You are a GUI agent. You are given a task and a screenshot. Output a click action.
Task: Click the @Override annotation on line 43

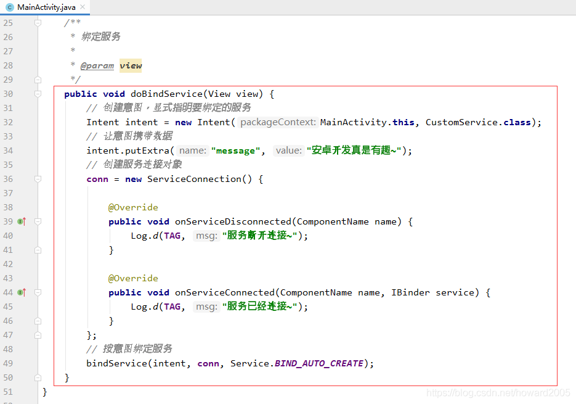tap(133, 279)
